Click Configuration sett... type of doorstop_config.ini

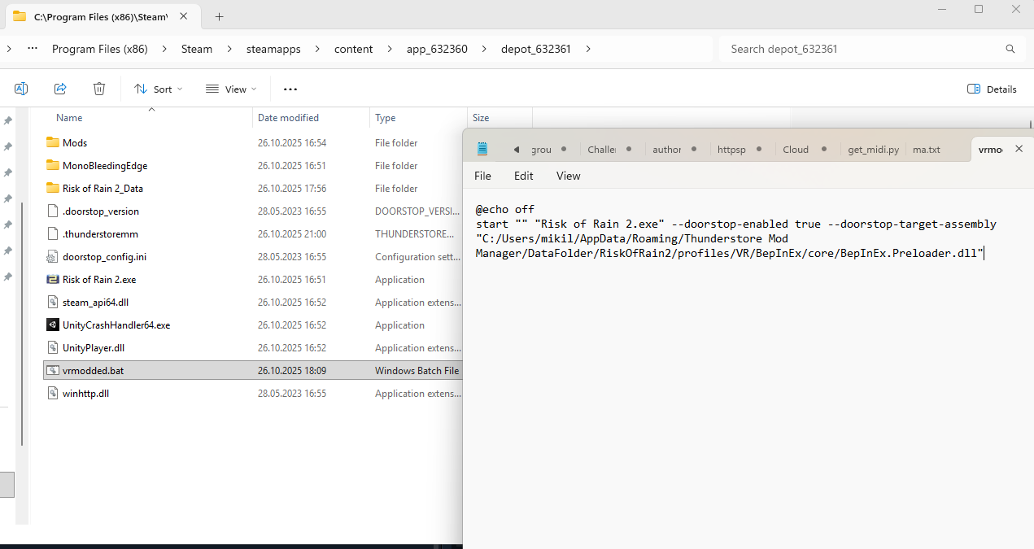(416, 256)
